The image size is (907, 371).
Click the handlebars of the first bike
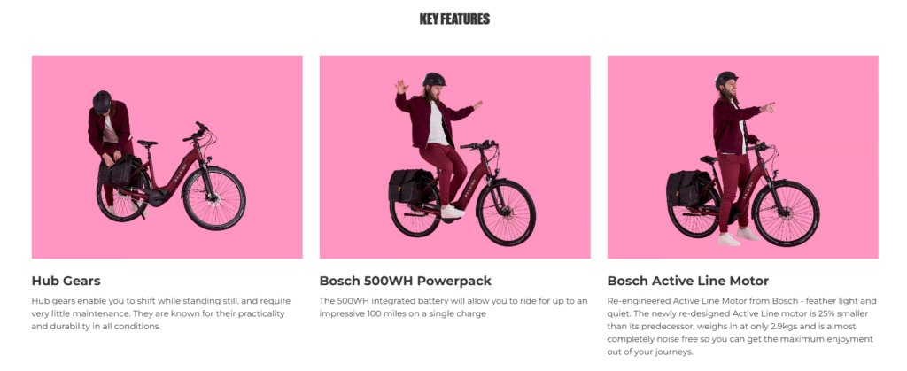[x=197, y=132]
